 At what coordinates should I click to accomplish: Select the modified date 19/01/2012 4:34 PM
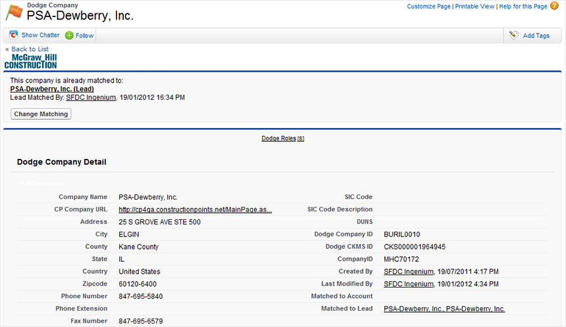(x=468, y=284)
